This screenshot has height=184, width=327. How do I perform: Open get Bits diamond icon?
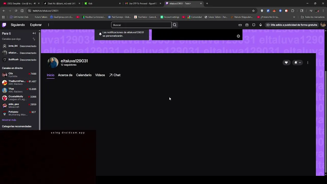tap(260, 25)
